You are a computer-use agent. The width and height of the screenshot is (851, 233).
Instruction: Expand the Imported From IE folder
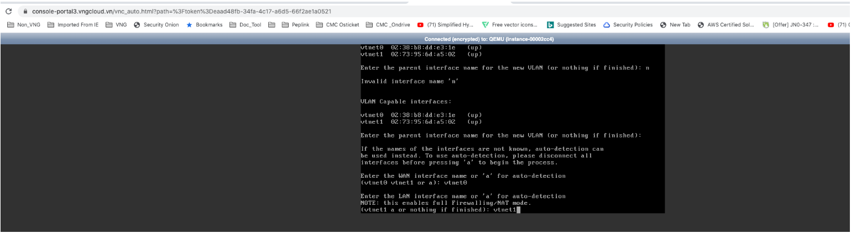pos(73,25)
